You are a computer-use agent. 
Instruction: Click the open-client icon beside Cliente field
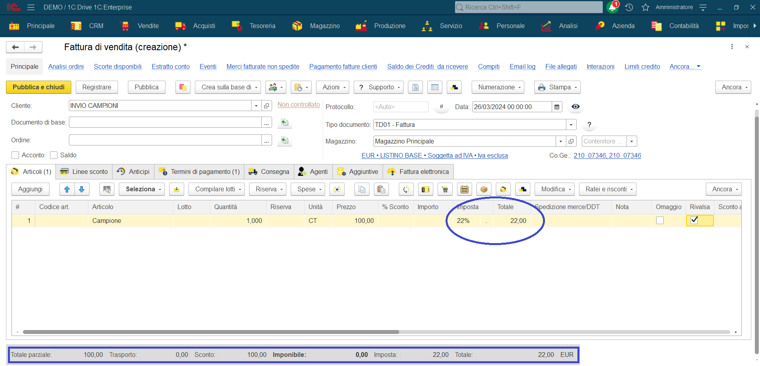pyautogui.click(x=267, y=106)
